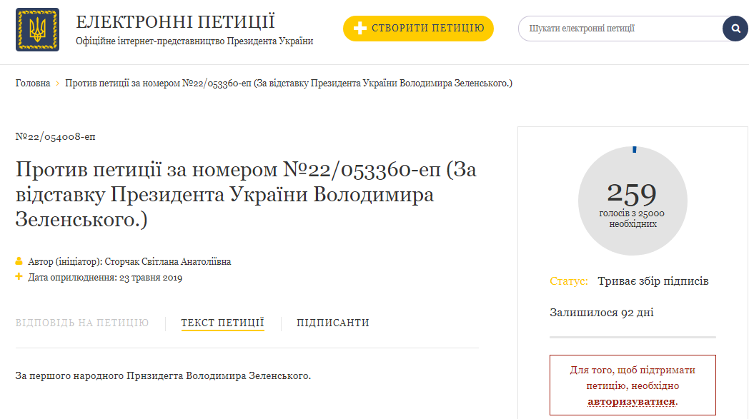Screen dimensions: 749x419
Task: Select the "Відповідь на петицію" tab
Action: coord(82,323)
